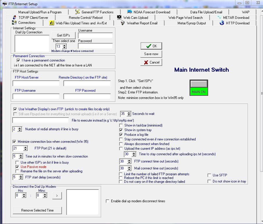Screen dimensions: 263x224
Task: Click the Cancel button
Action: 151,62
